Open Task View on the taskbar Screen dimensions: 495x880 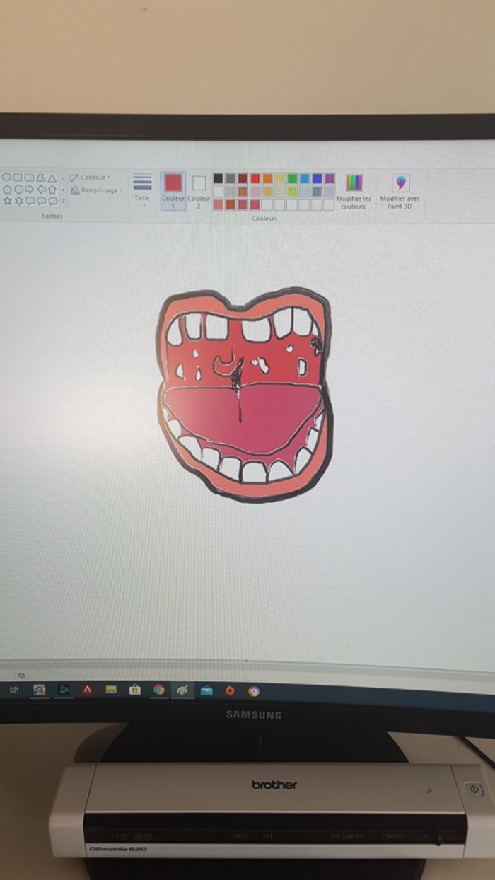[14, 690]
